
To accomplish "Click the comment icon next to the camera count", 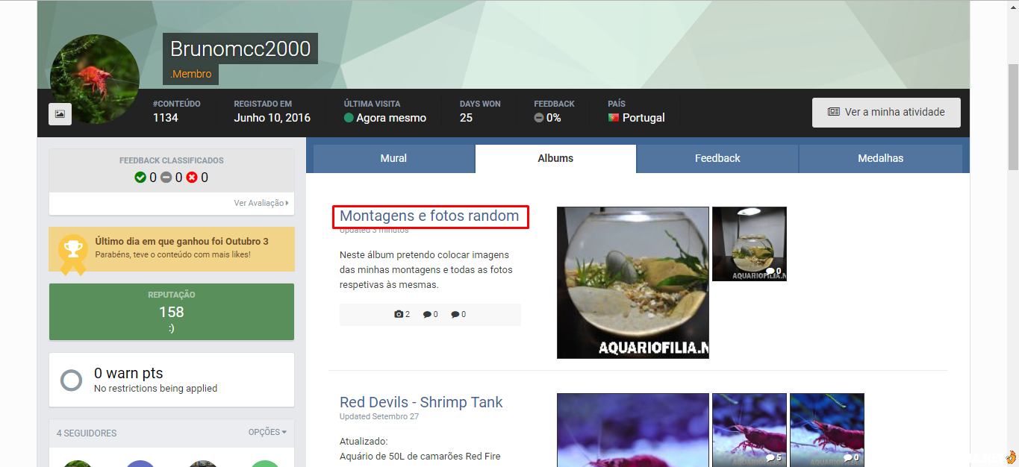I will click(x=427, y=315).
